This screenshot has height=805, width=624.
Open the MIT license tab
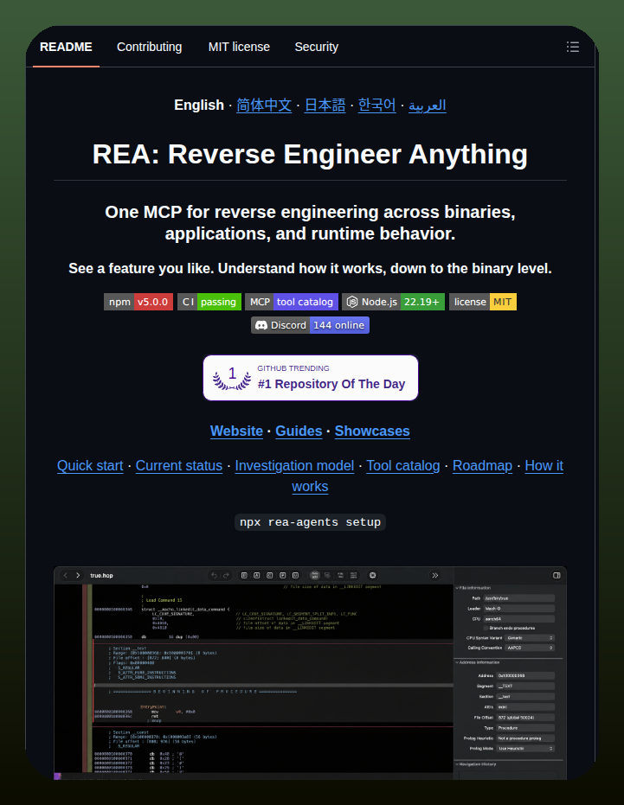click(239, 47)
